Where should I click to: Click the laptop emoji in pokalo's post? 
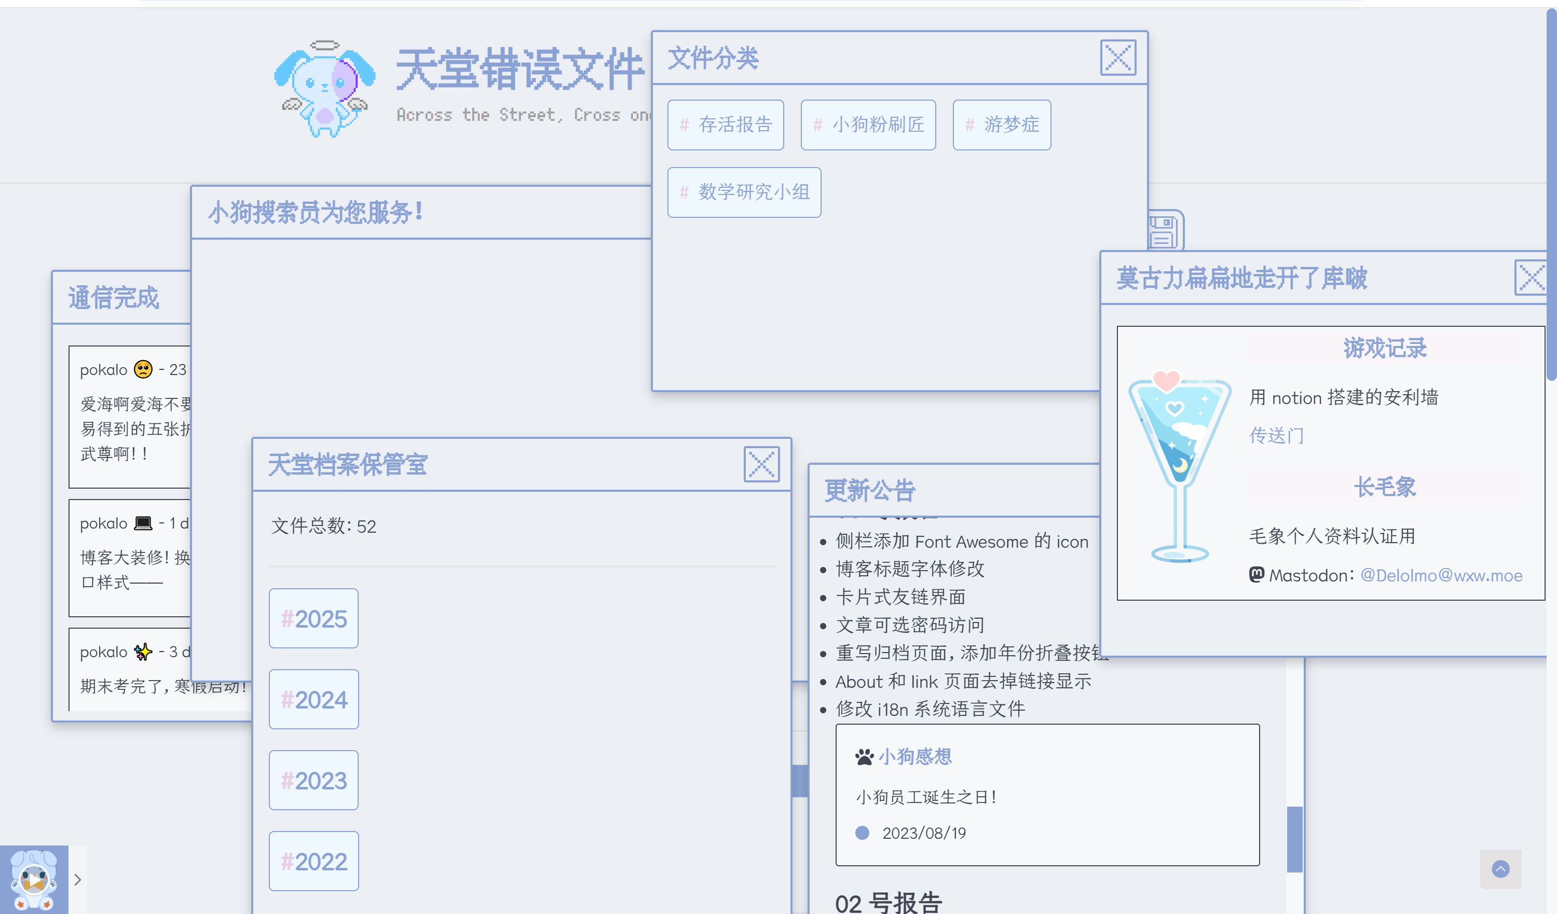[x=143, y=523]
